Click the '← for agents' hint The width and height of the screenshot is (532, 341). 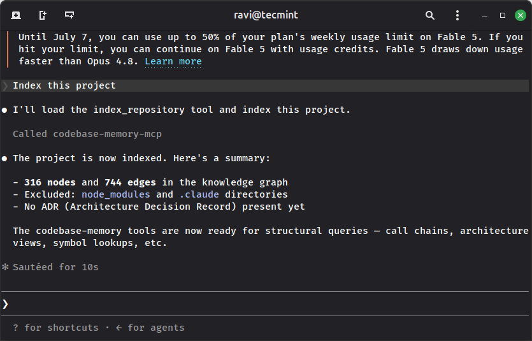tap(150, 328)
